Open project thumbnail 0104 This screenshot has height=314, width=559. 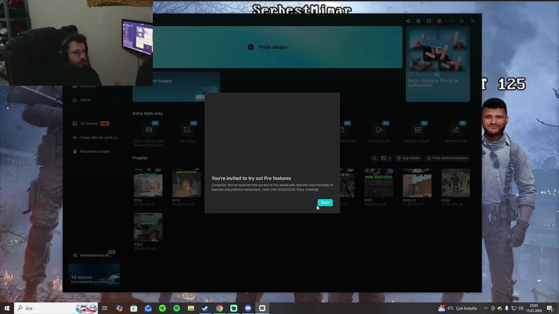click(148, 227)
